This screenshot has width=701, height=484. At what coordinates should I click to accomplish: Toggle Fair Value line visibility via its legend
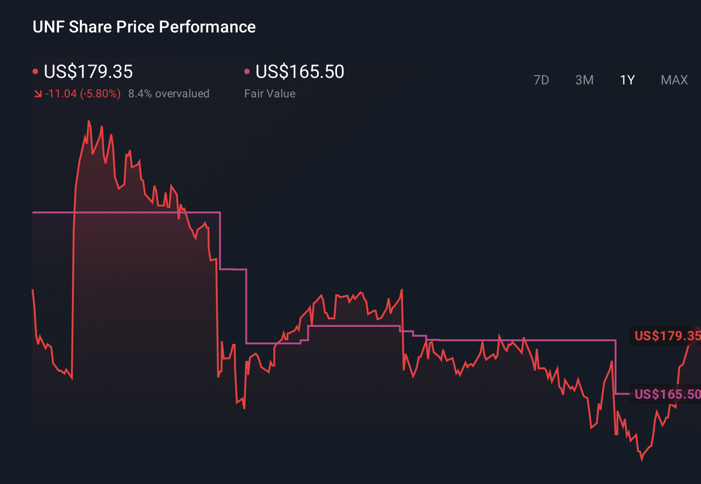(247, 71)
